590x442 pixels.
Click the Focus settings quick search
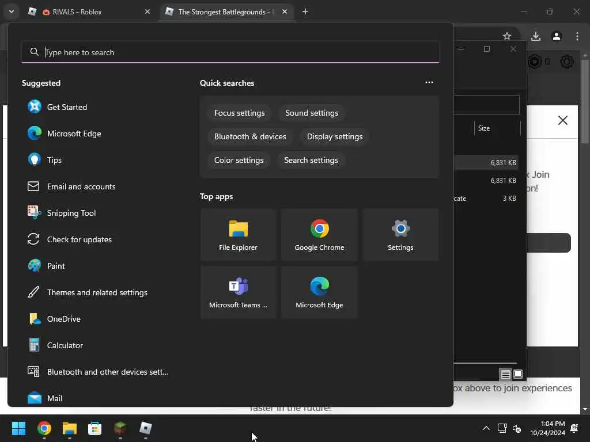coord(239,113)
